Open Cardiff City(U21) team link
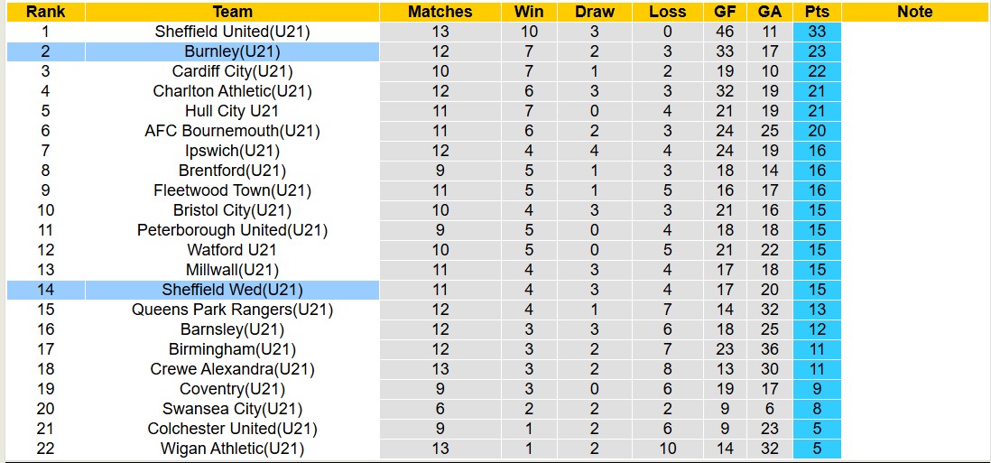Screen dimensions: 991x463 pyautogui.click(x=232, y=71)
